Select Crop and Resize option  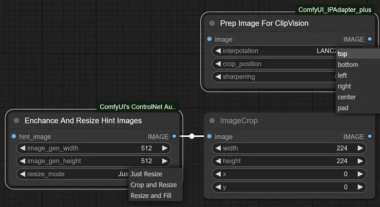tap(154, 185)
